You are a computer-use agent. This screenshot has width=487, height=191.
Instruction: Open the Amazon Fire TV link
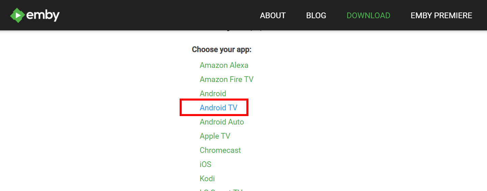coord(226,79)
